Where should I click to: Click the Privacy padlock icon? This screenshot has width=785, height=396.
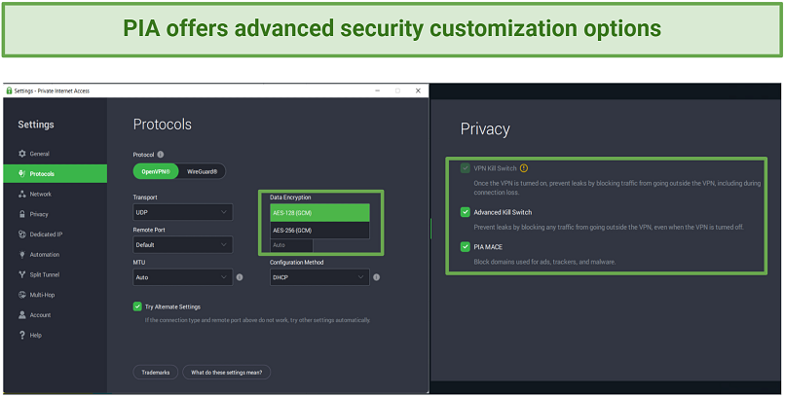pyautogui.click(x=22, y=214)
